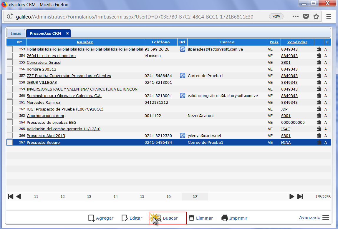The height and width of the screenshot is (229, 338).
Task: Sort by Nombre column header
Action: [x=85, y=42]
